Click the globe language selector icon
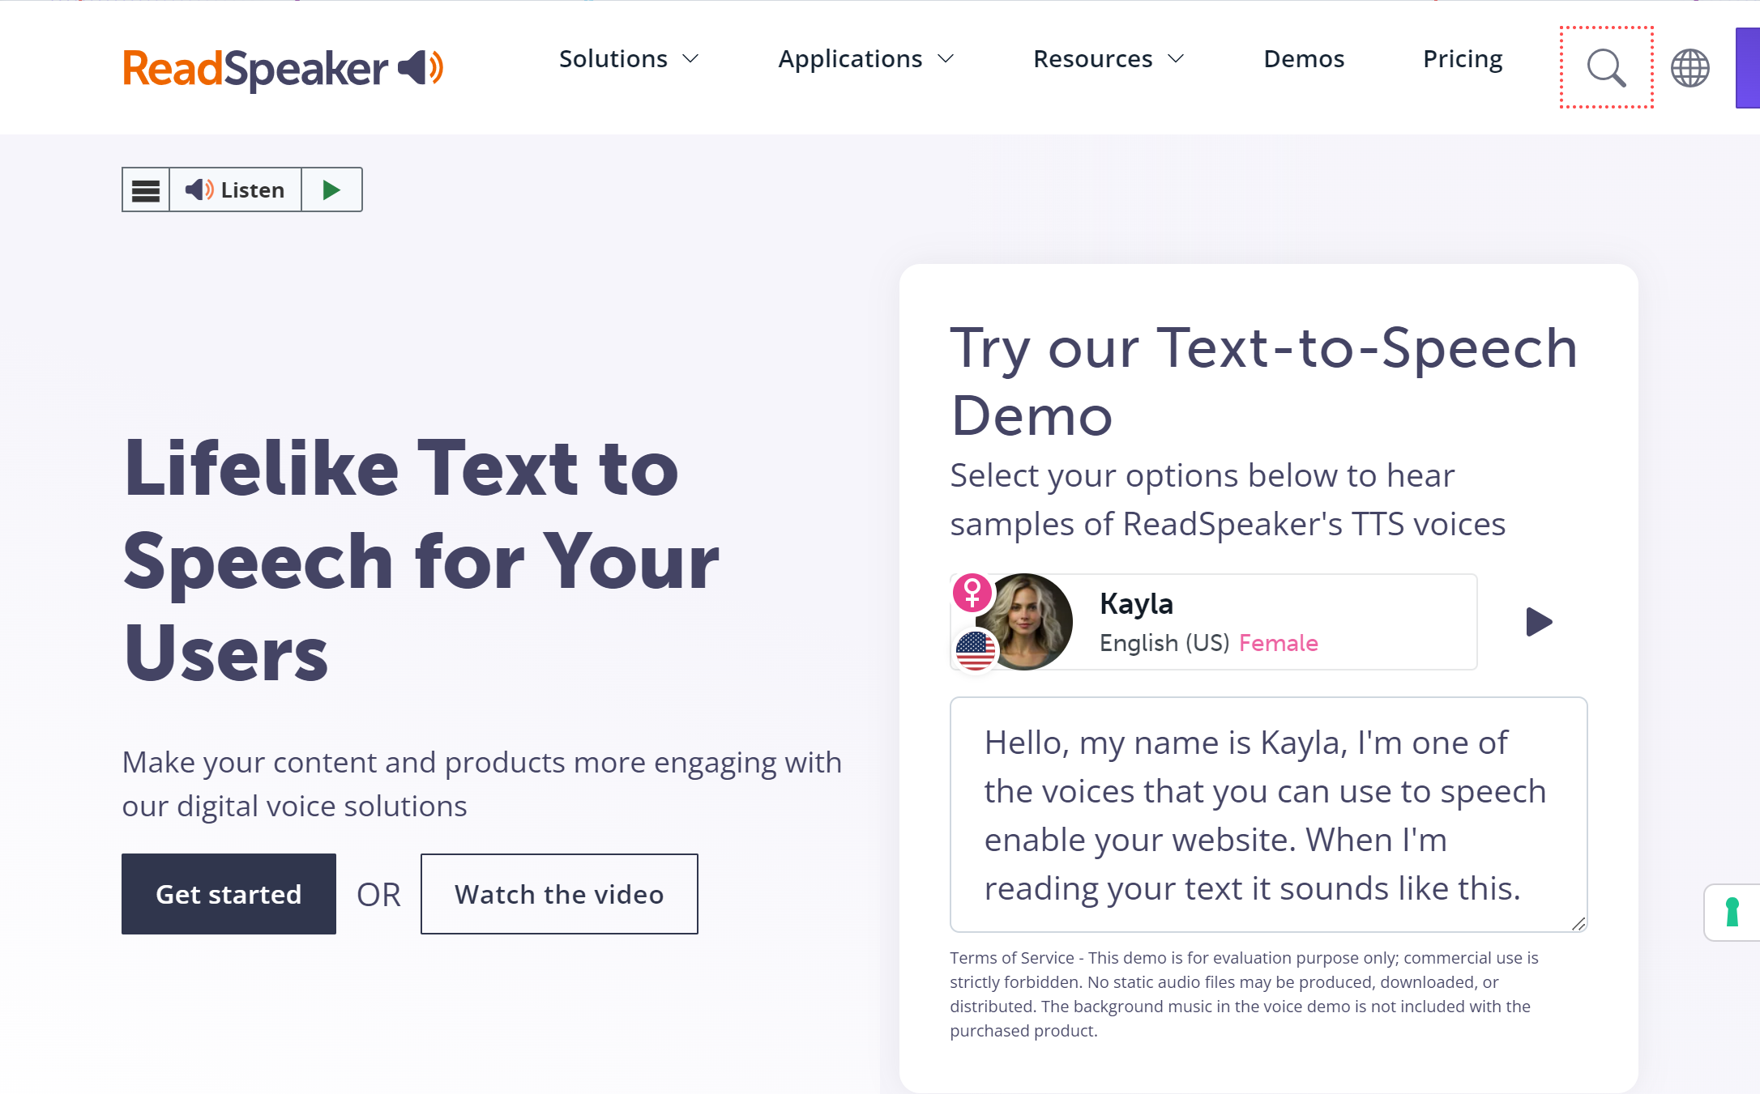The width and height of the screenshot is (1760, 1094). pyautogui.click(x=1690, y=67)
